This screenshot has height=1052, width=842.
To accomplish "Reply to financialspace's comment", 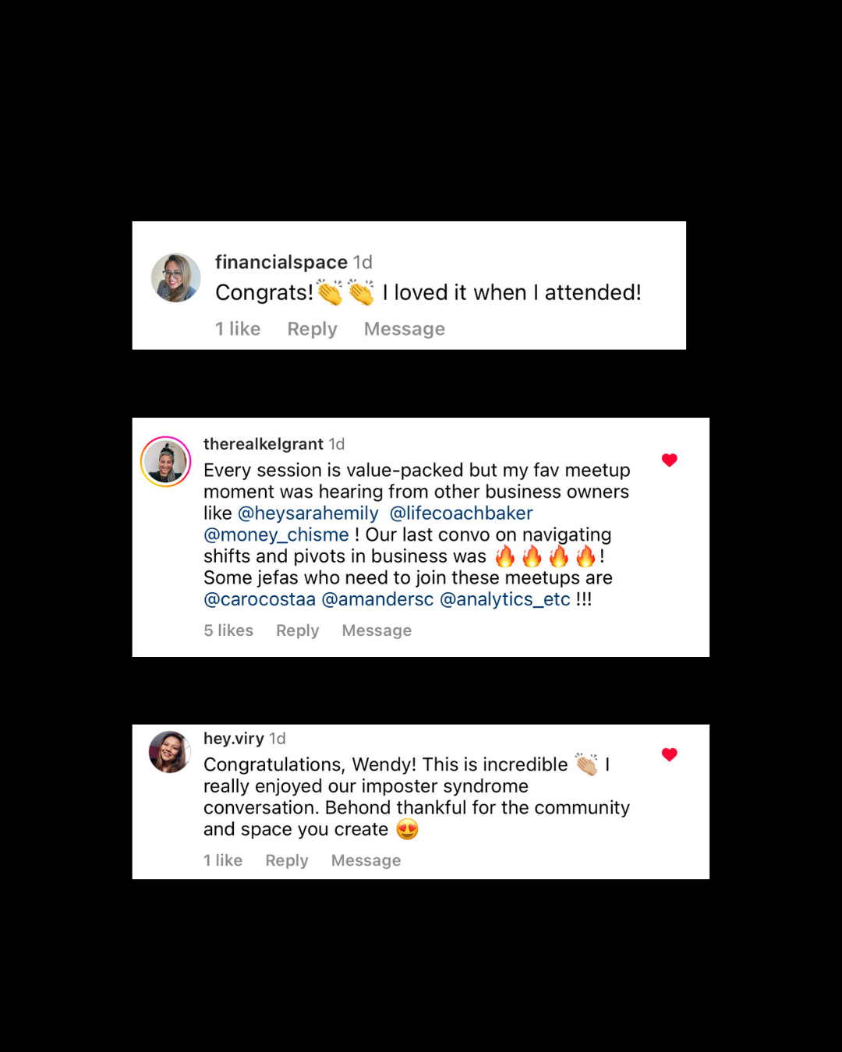I will (312, 329).
